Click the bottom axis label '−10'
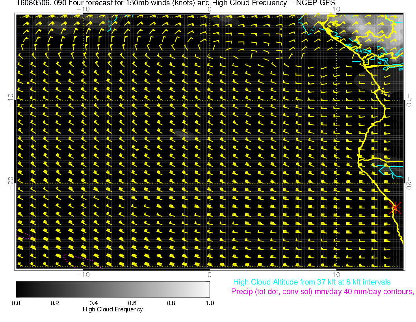The height and width of the screenshot is (322, 416). pos(83,275)
